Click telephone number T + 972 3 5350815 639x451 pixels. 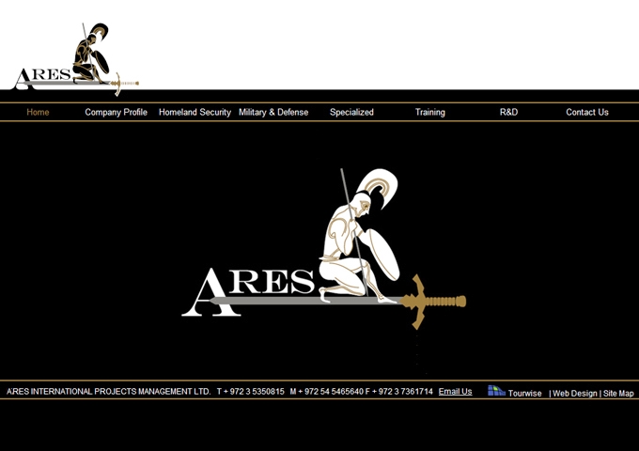coord(251,392)
